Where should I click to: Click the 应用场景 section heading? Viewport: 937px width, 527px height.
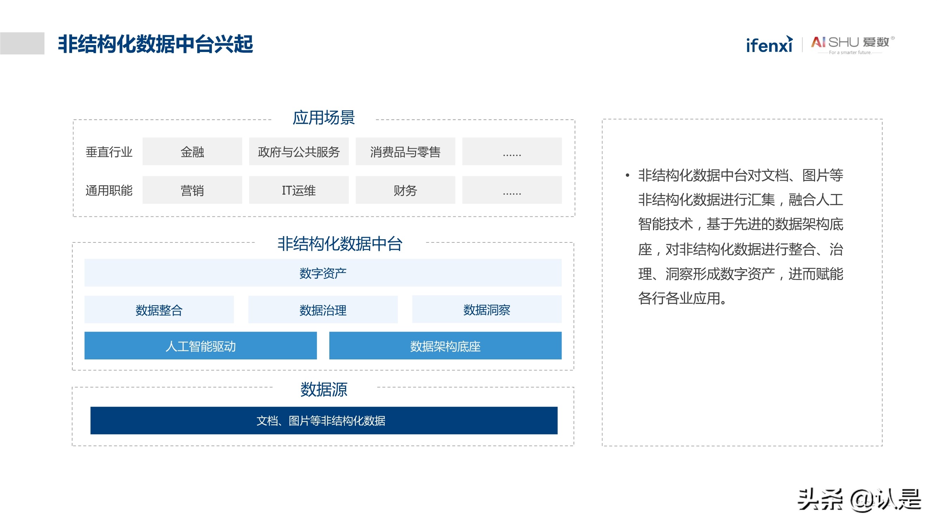click(x=323, y=118)
